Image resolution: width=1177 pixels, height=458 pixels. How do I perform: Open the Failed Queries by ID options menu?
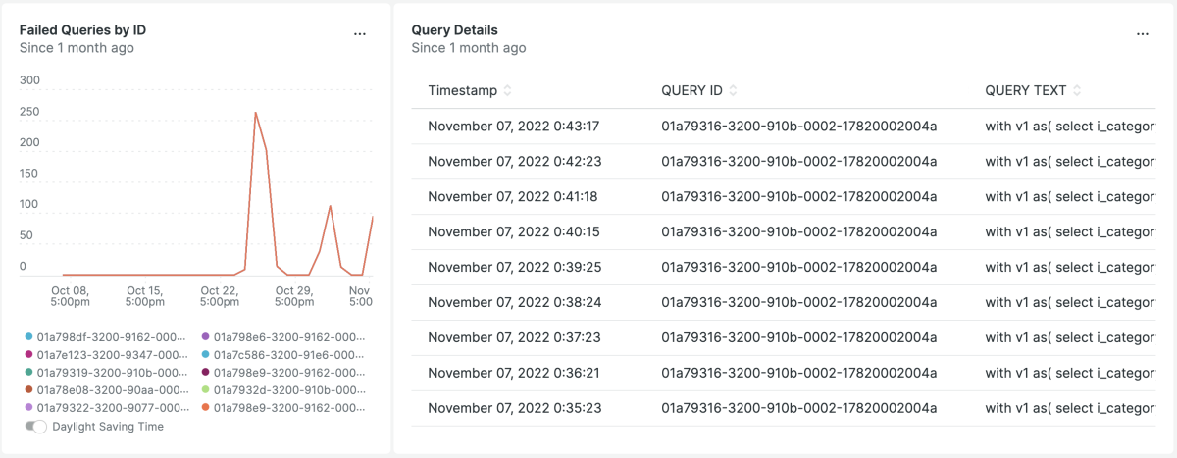(x=360, y=33)
